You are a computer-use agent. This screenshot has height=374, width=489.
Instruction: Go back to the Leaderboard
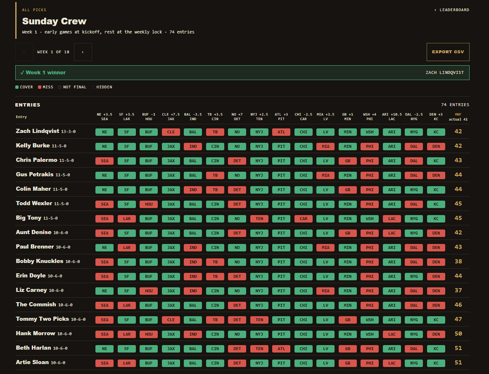(x=451, y=9)
